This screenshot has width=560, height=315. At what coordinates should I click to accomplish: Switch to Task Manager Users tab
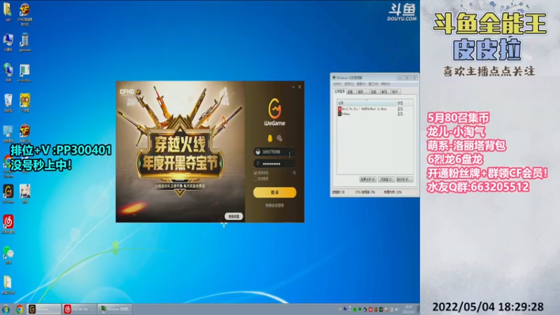click(x=395, y=92)
